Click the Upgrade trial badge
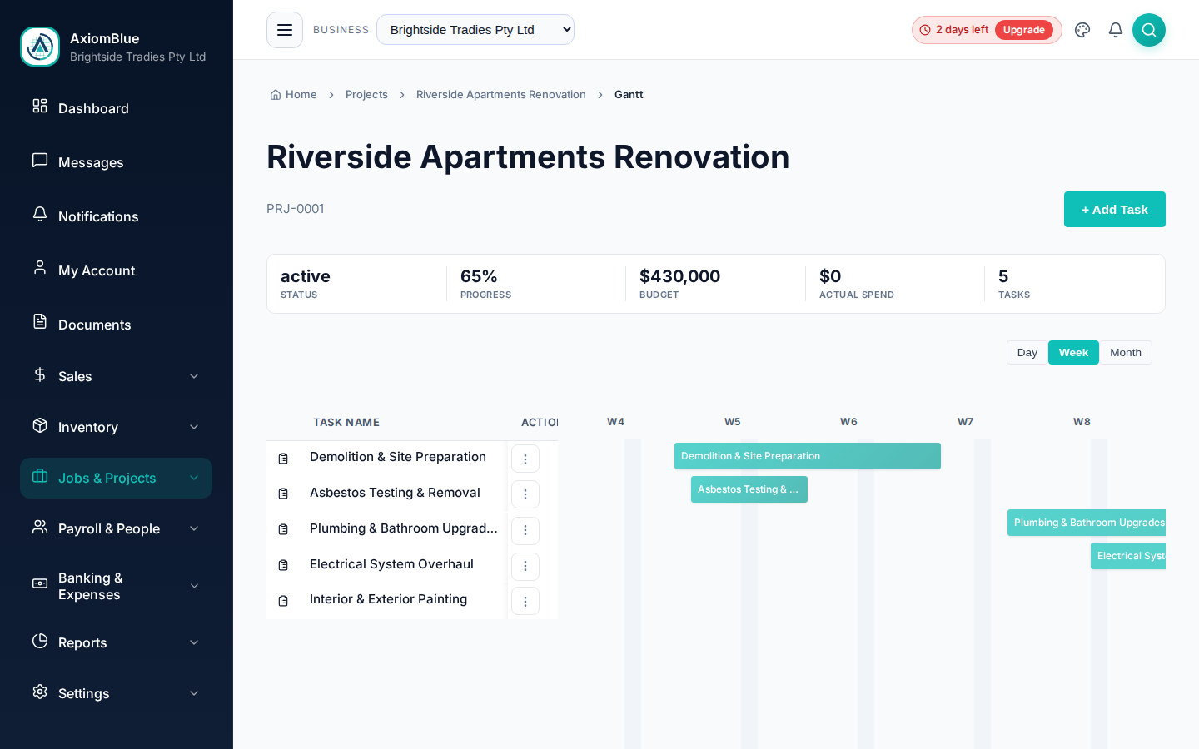This screenshot has height=749, width=1199. [1023, 30]
